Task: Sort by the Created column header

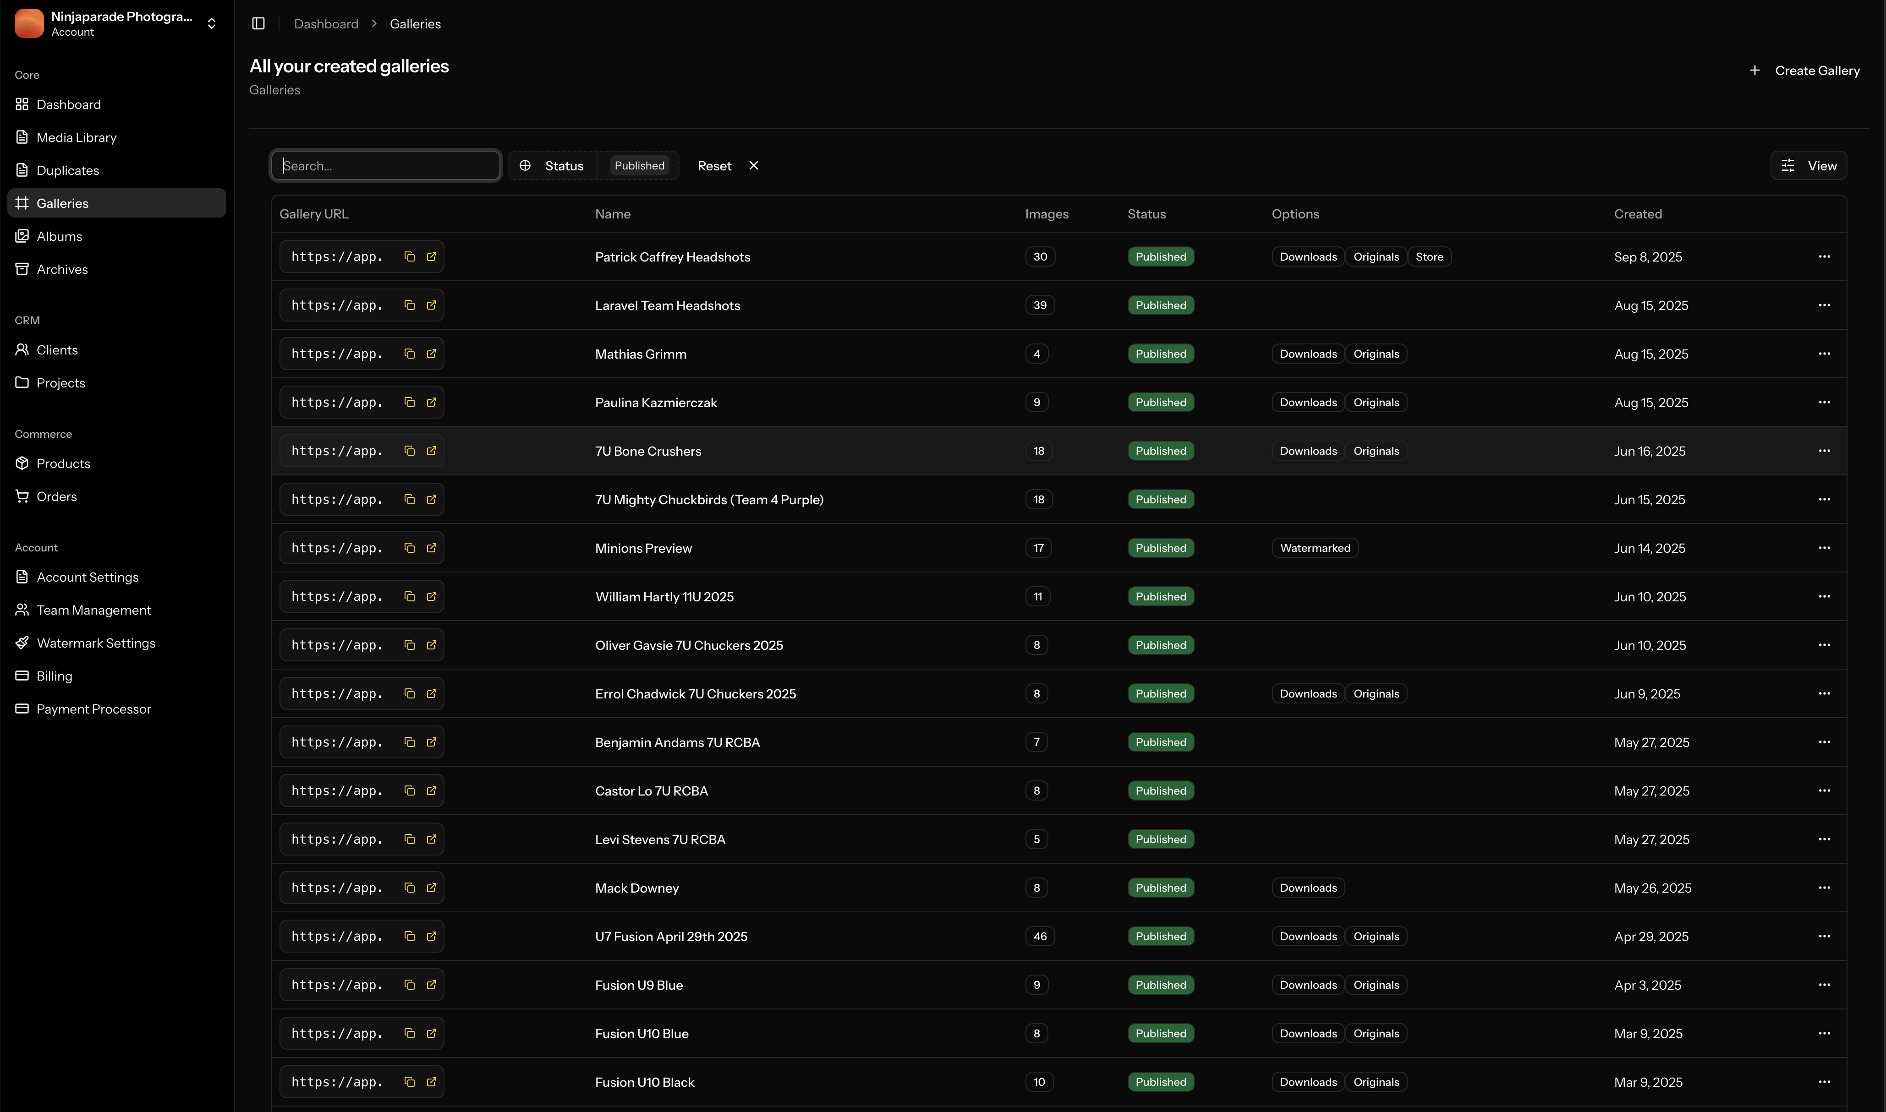Action: click(1638, 214)
